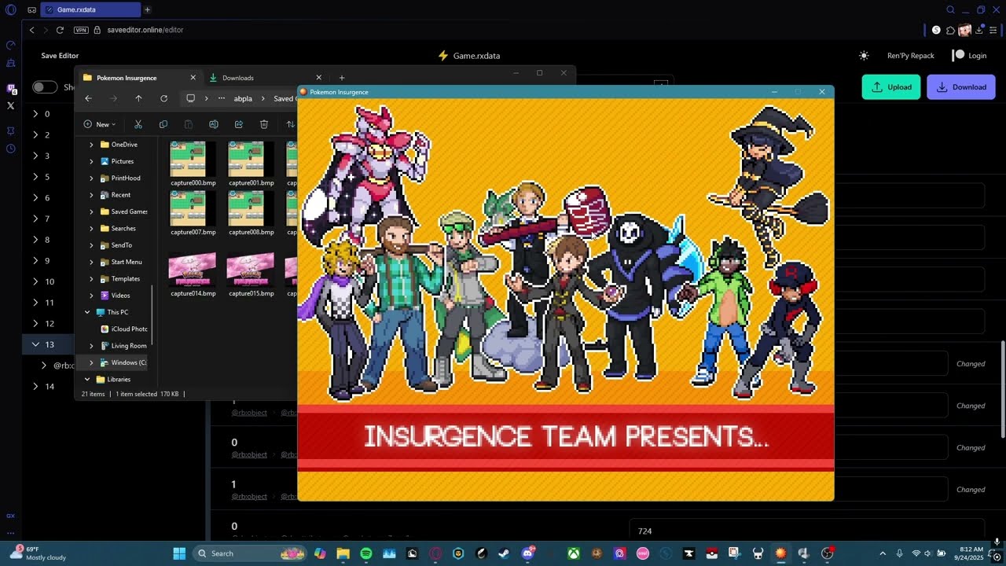Select Windows (C:) drive in navigation pane
This screenshot has width=1006, height=566.
[123, 362]
